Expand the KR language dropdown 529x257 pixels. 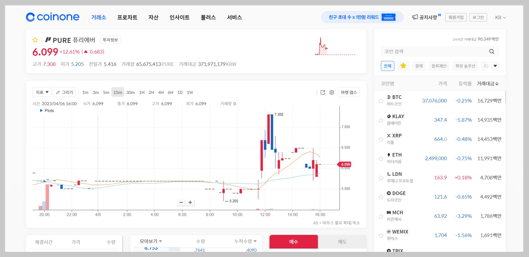[500, 17]
